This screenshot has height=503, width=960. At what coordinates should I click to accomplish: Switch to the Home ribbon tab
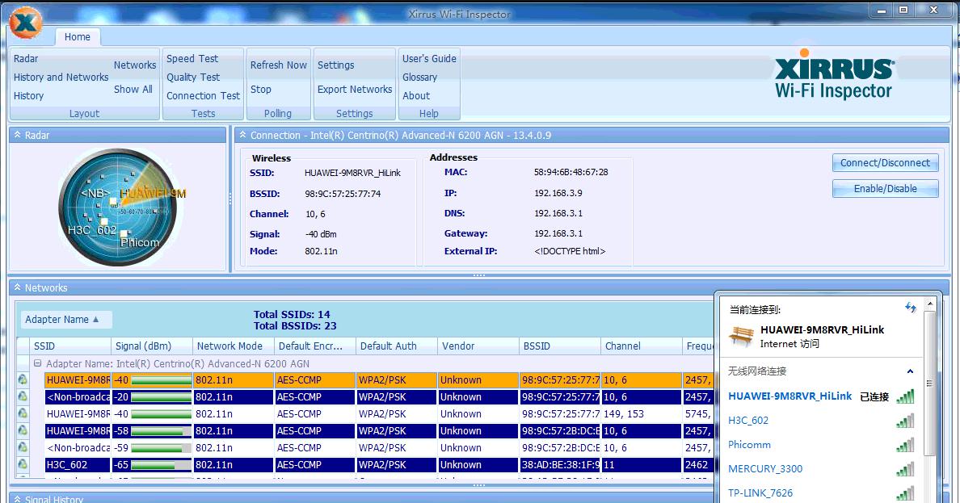pyautogui.click(x=77, y=36)
